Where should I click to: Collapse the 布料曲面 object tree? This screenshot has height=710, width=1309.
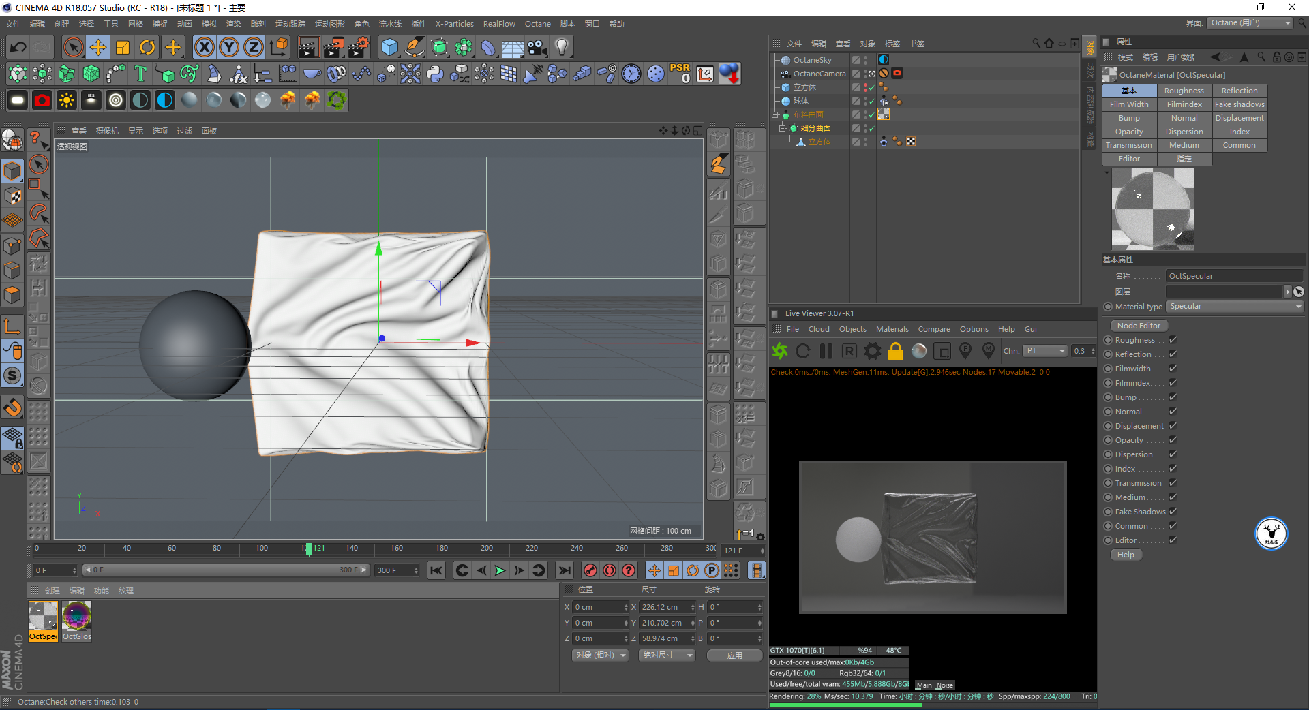click(775, 114)
